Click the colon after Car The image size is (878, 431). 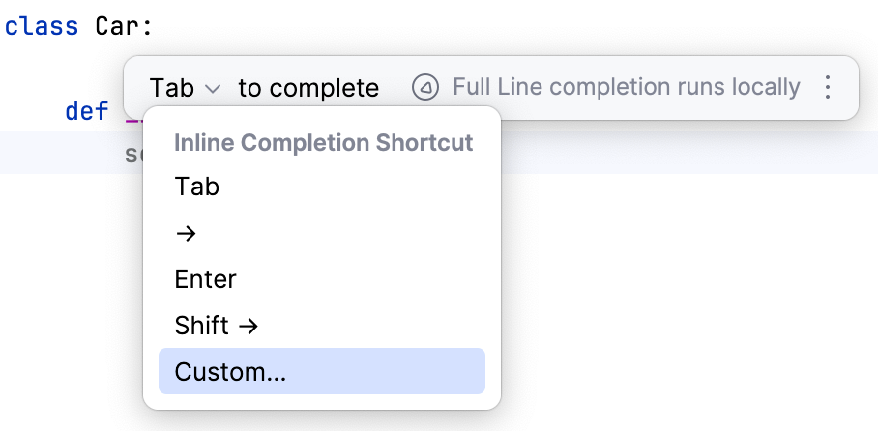pos(148,26)
